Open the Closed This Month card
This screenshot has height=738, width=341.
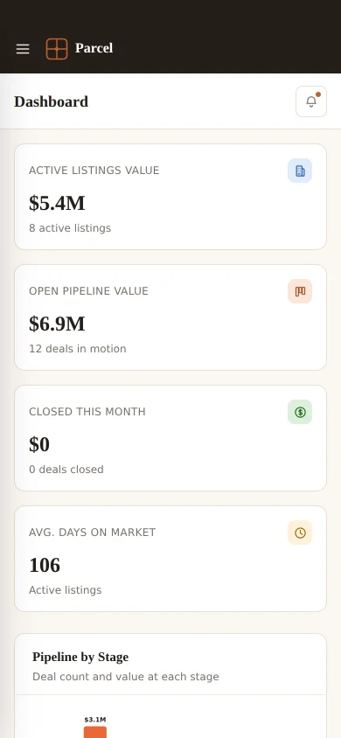pyautogui.click(x=170, y=438)
